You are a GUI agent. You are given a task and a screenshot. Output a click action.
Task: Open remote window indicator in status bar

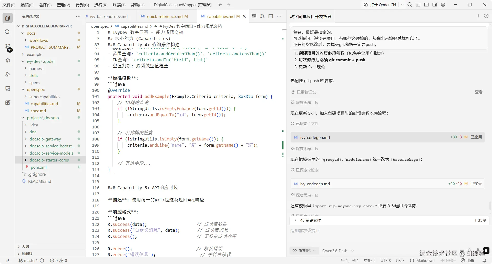click(x=8, y=260)
